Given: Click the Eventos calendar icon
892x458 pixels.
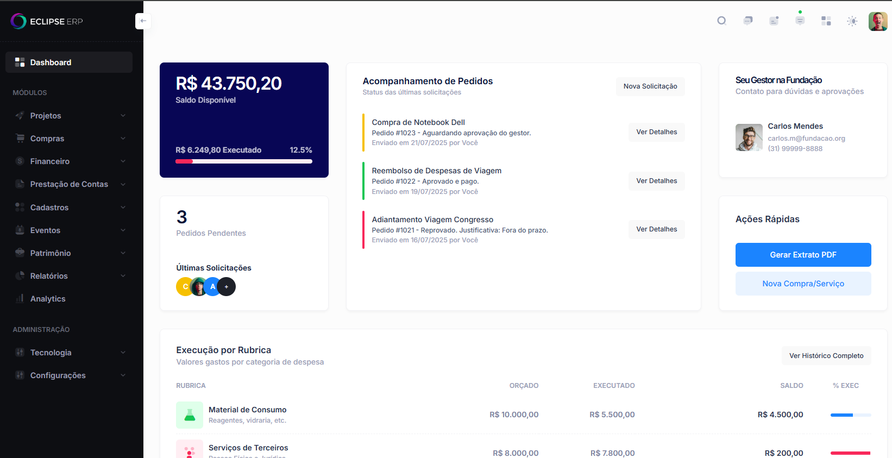Looking at the screenshot, I should (x=20, y=230).
